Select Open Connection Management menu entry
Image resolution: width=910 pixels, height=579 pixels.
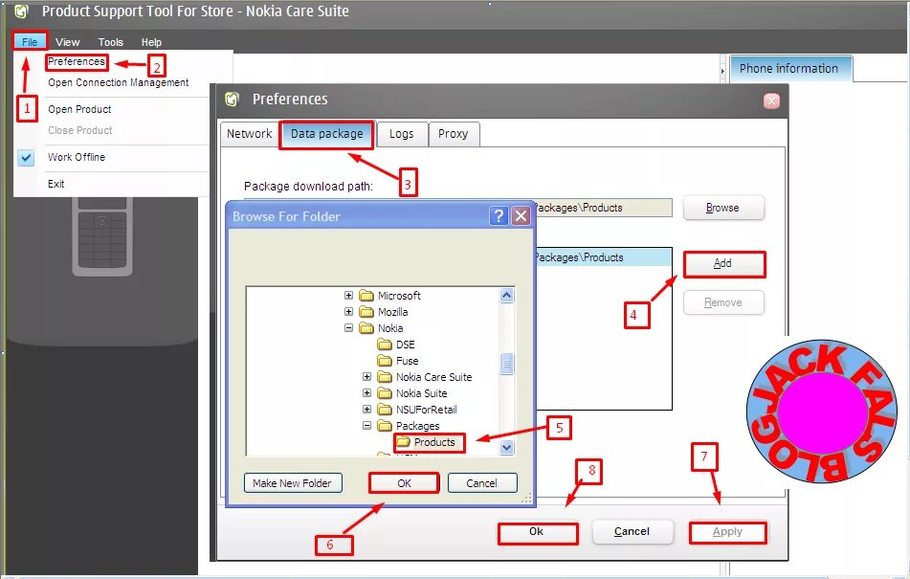(119, 82)
